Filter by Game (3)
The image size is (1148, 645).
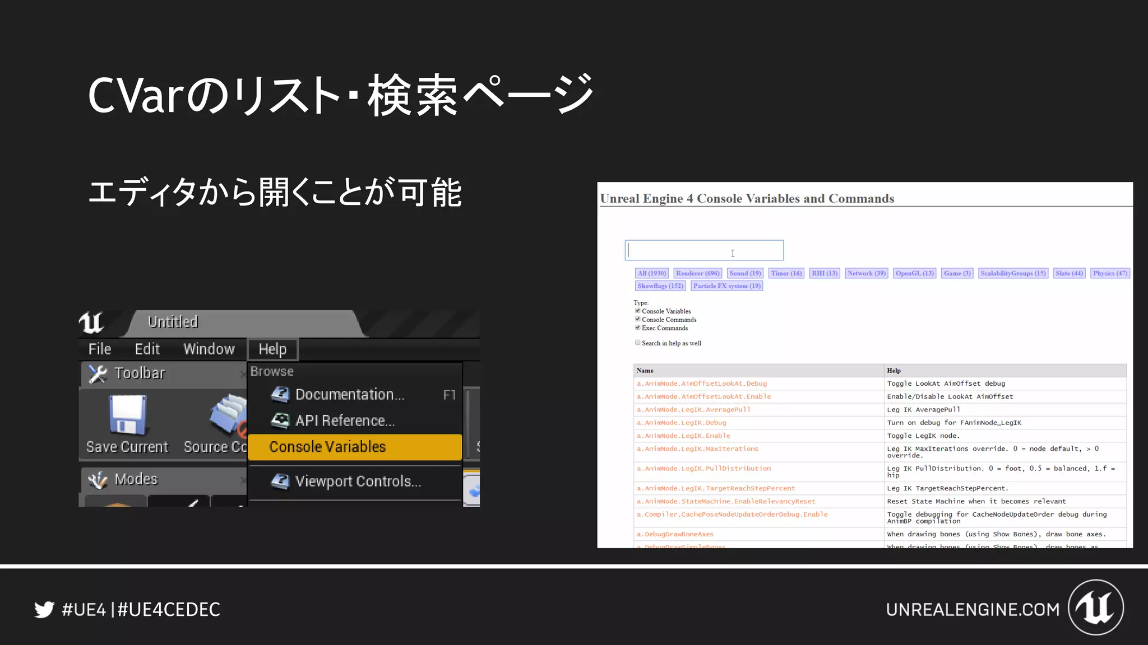957,273
